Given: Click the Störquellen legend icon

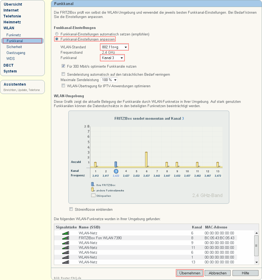Looking at the screenshot, I should (93, 195).
